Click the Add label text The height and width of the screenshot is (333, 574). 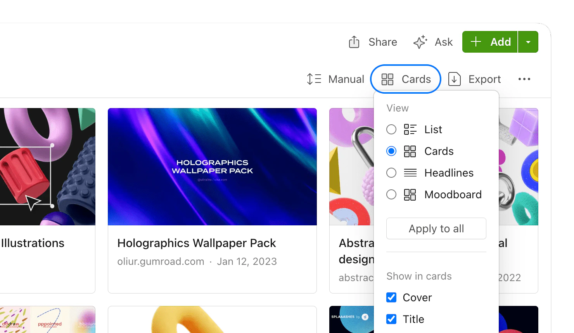[x=501, y=42]
